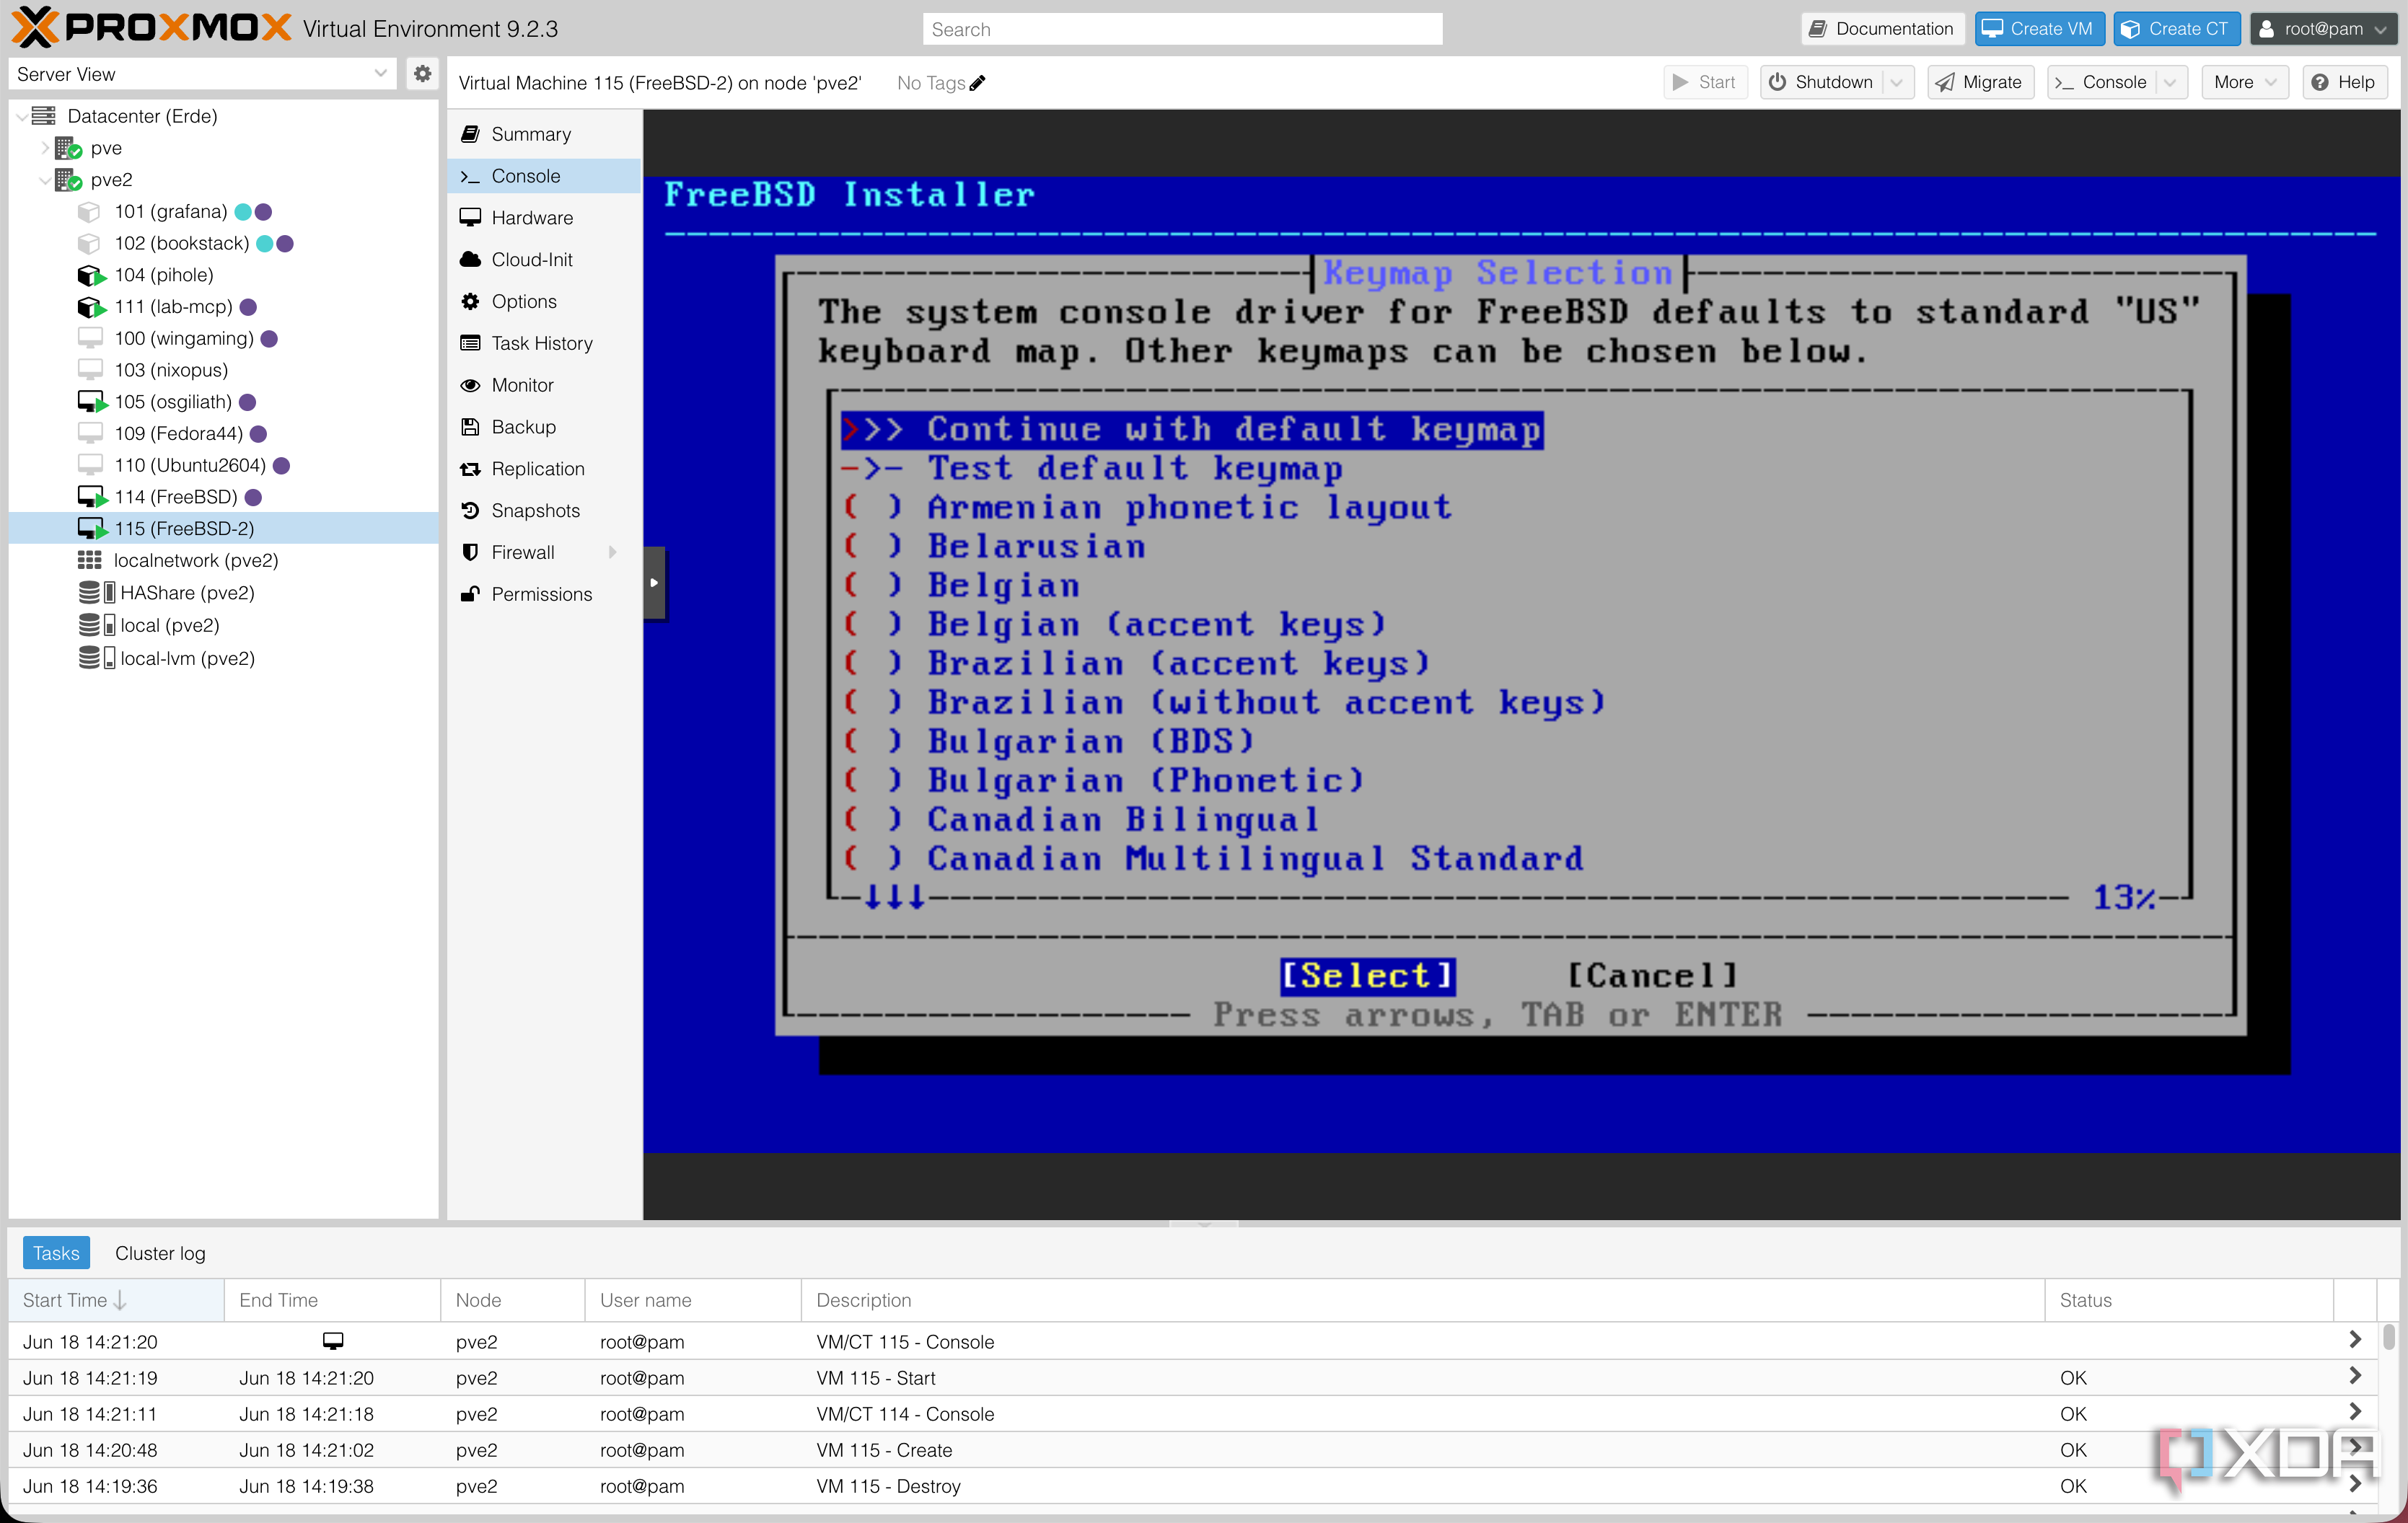Click the Task History list icon
This screenshot has width=2408, height=1523.
[470, 344]
